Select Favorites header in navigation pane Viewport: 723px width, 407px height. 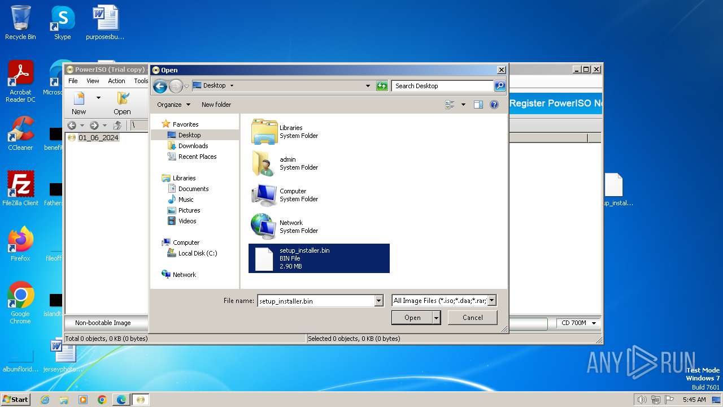coord(185,124)
